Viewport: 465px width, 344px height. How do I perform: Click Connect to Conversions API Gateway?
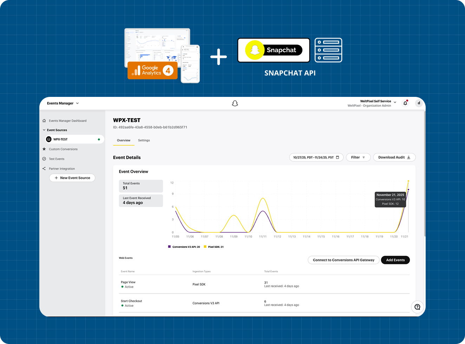(343, 260)
